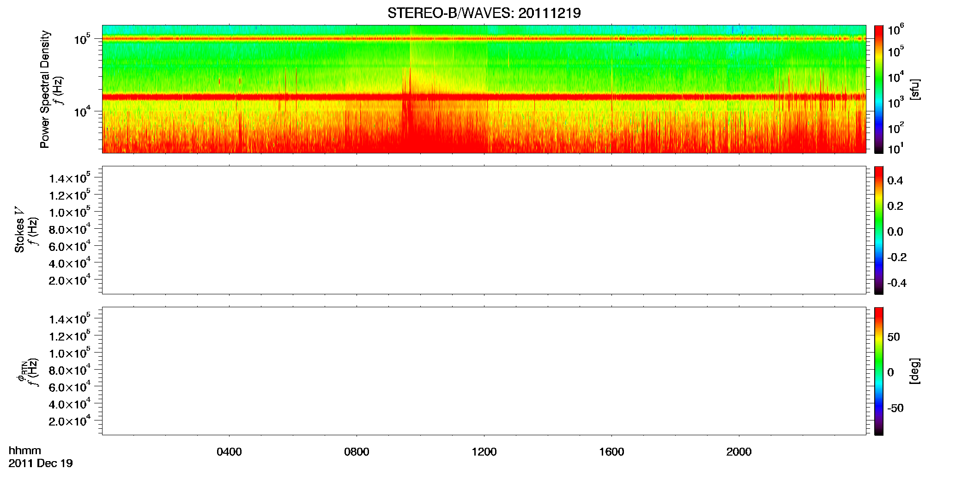Select the Power Spectral Density color bar

[x=879, y=89]
